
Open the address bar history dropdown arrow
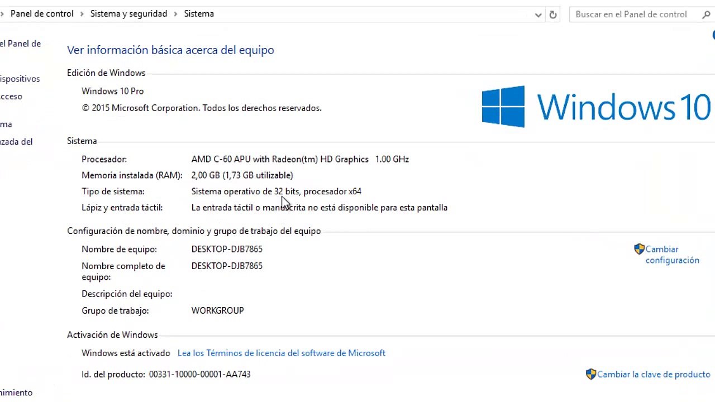(538, 15)
